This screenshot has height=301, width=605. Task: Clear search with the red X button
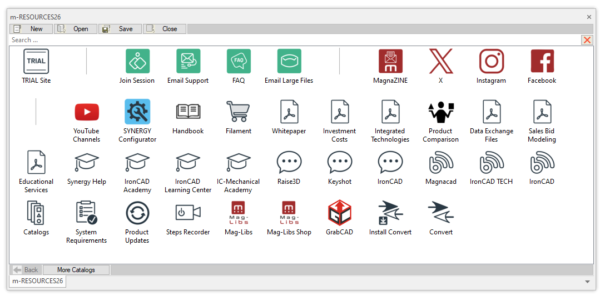[x=587, y=40]
